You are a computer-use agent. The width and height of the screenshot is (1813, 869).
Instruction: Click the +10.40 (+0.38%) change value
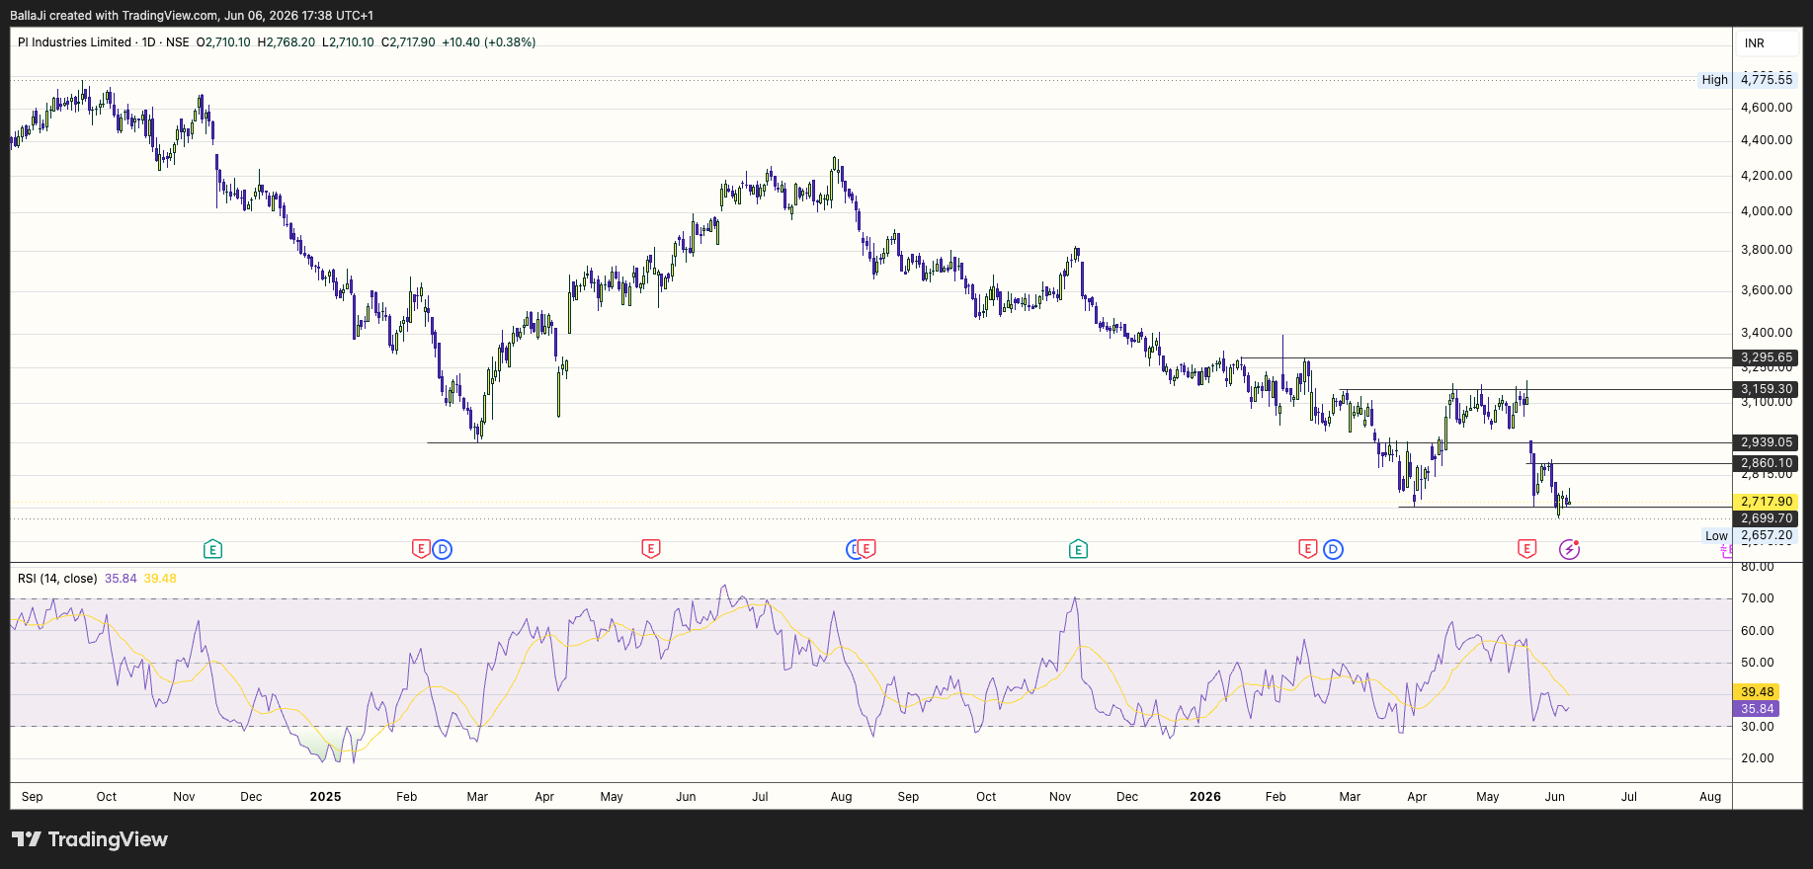tap(489, 42)
